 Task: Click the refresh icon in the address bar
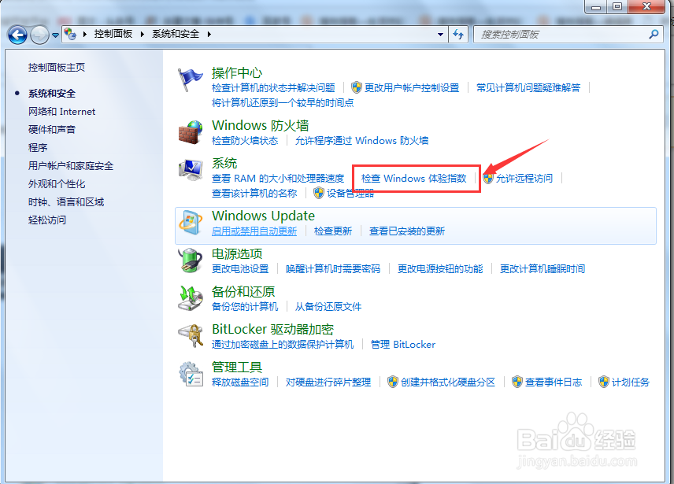(458, 35)
